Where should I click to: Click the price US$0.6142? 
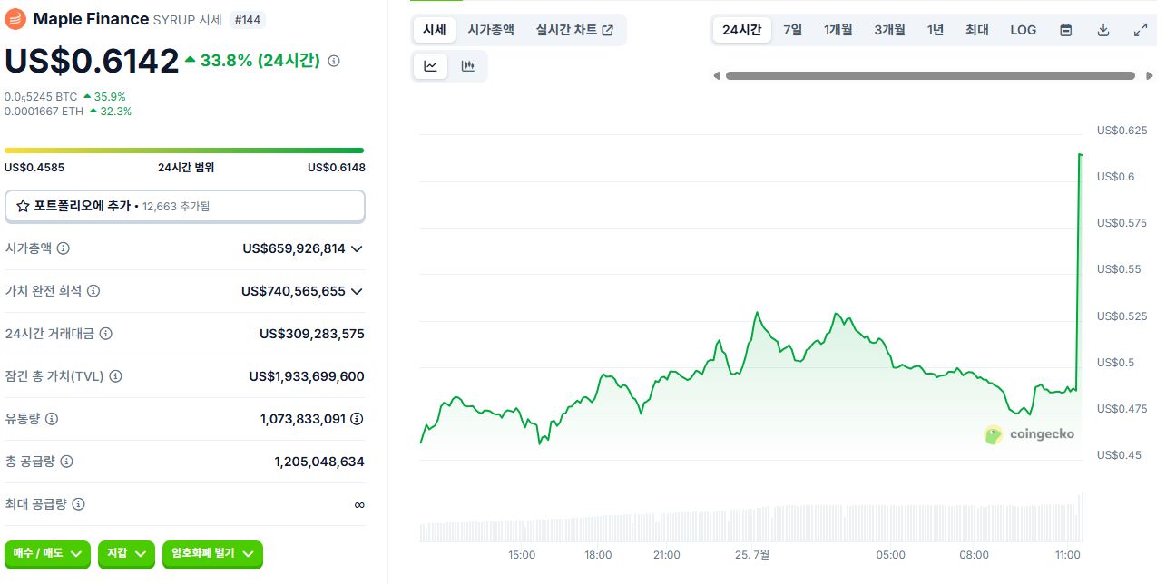(92, 61)
